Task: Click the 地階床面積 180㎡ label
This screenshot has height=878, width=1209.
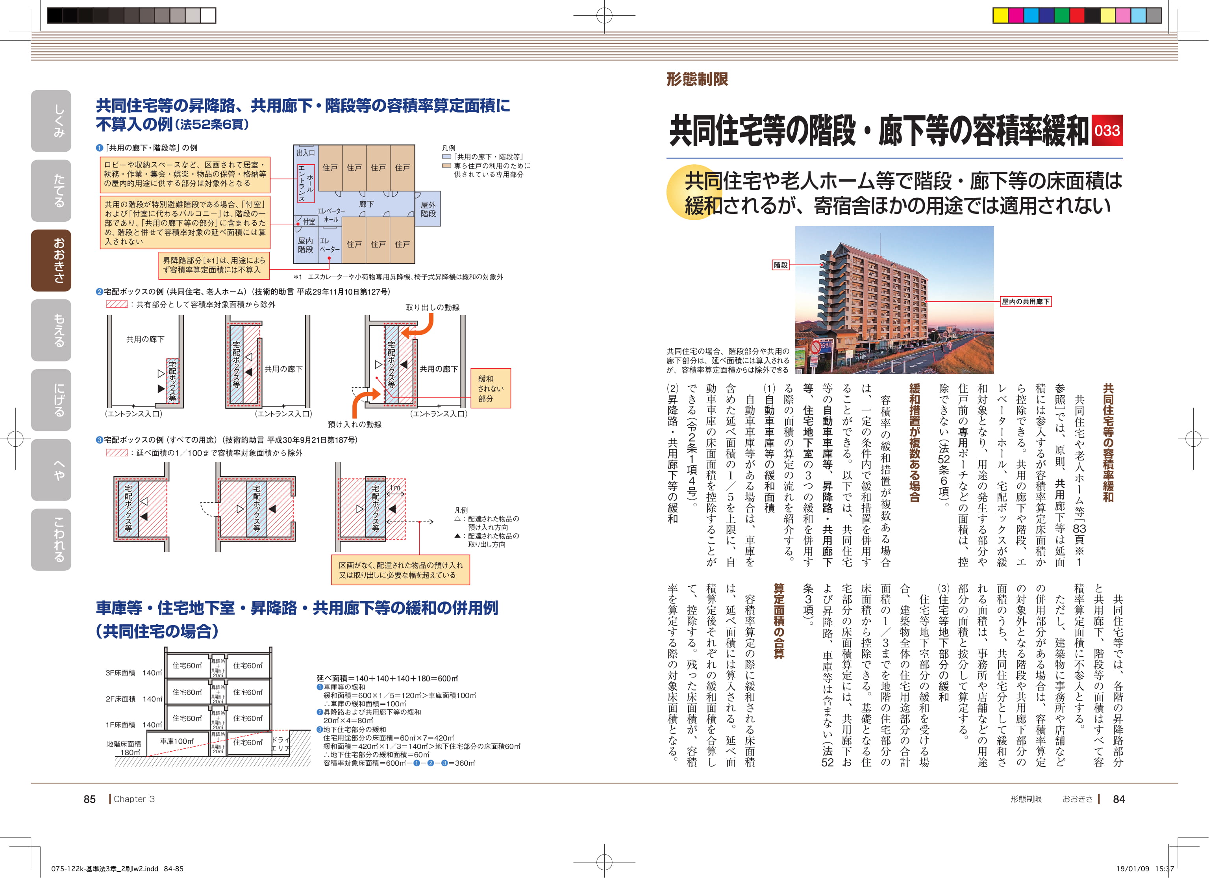Action: coord(124,748)
